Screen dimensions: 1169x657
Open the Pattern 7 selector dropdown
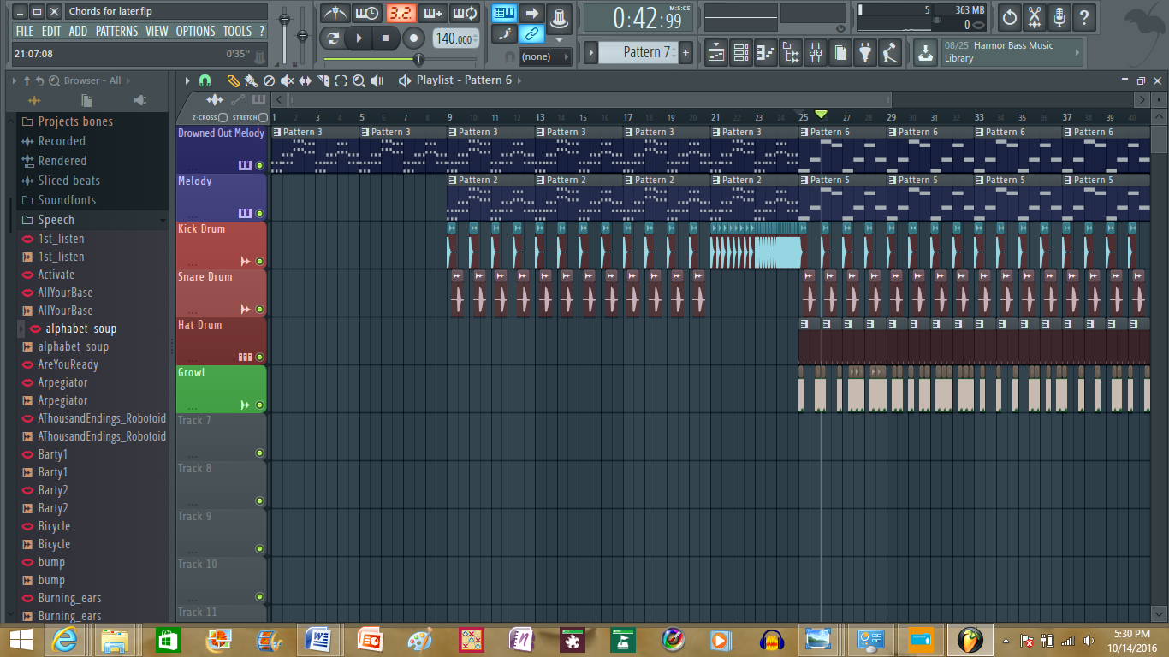pyautogui.click(x=638, y=52)
